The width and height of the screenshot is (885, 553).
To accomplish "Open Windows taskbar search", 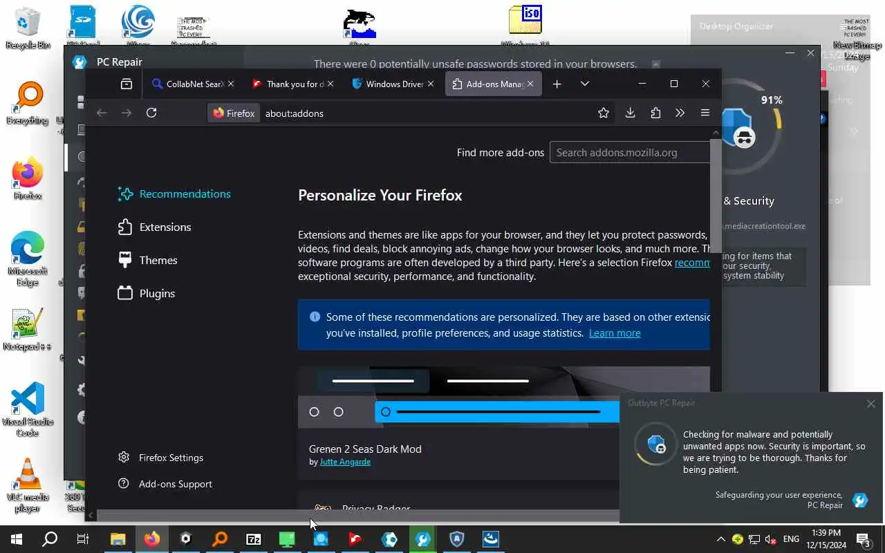I will (50, 539).
